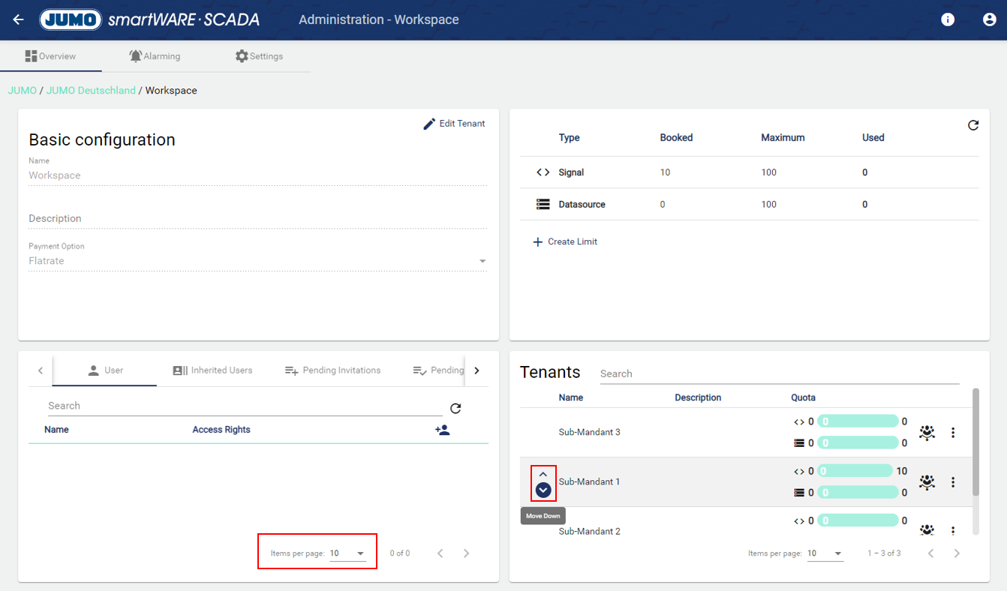Screen dimensions: 1007x591
Task: Refresh the user list
Action: [x=455, y=409]
